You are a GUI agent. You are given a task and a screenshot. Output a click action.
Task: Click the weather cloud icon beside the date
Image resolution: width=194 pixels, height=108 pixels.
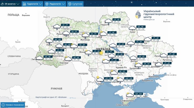2,4
